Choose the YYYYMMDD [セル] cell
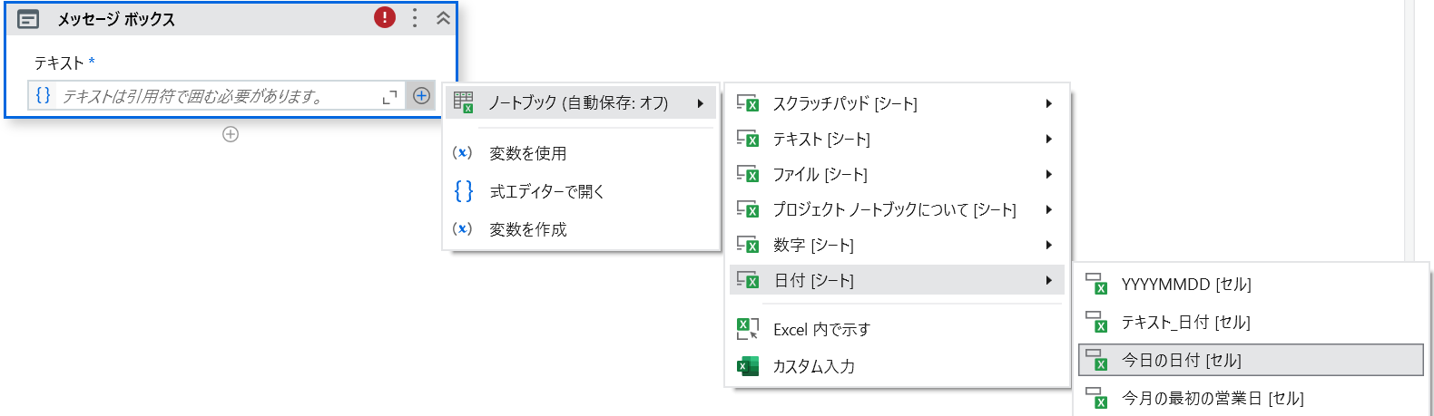This screenshot has height=416, width=1434. coord(1185,285)
